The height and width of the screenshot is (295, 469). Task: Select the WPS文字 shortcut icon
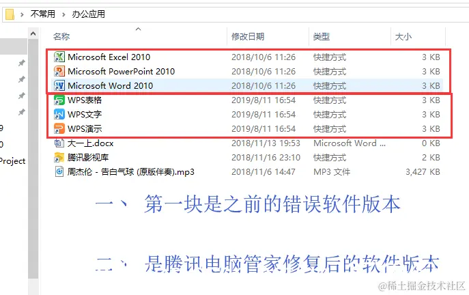(x=59, y=114)
